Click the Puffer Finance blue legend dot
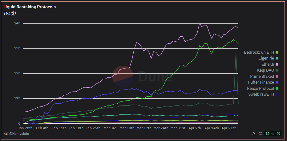The width and height of the screenshot is (287, 141). (277, 82)
